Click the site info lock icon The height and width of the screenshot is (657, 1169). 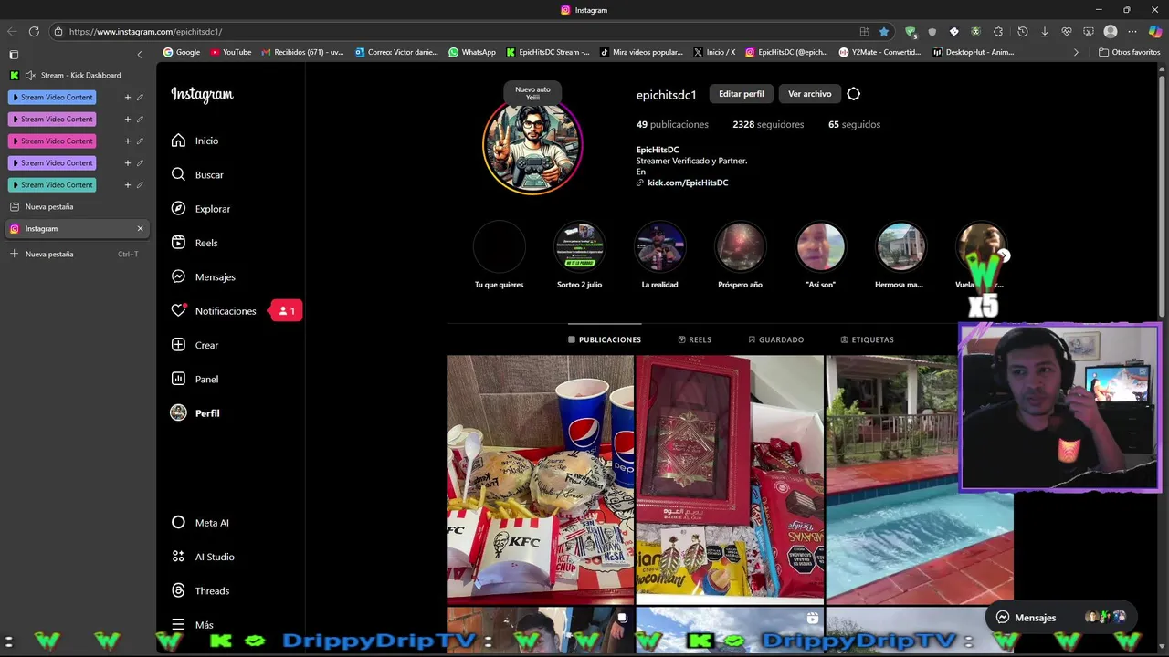58,31
